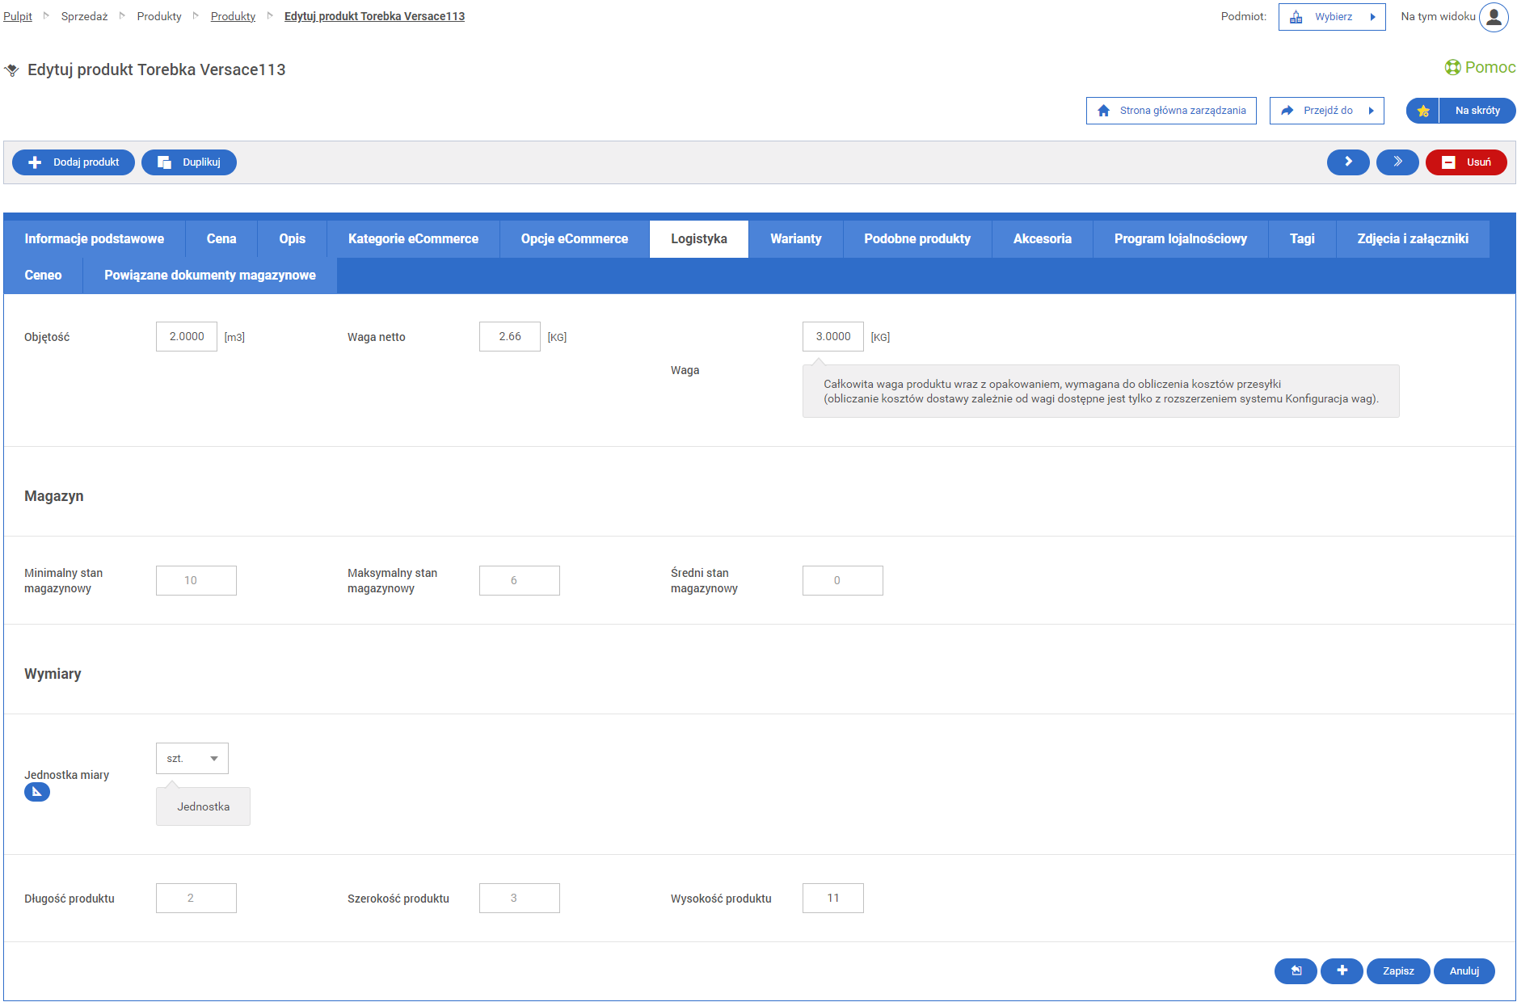The height and width of the screenshot is (1002, 1517).
Task: Expand the Przejdź do menu
Action: click(1325, 111)
